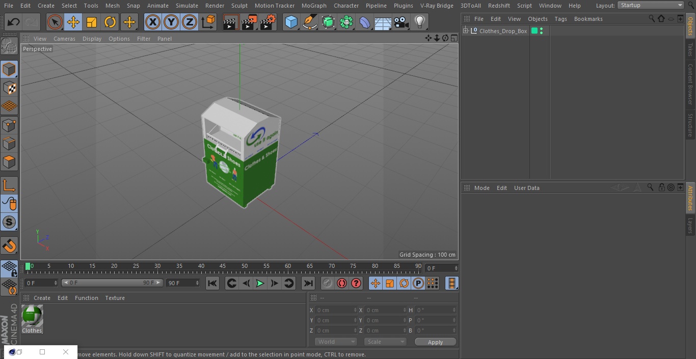The height and width of the screenshot is (359, 696).
Task: Open the Scale mode dropdown
Action: click(x=385, y=342)
